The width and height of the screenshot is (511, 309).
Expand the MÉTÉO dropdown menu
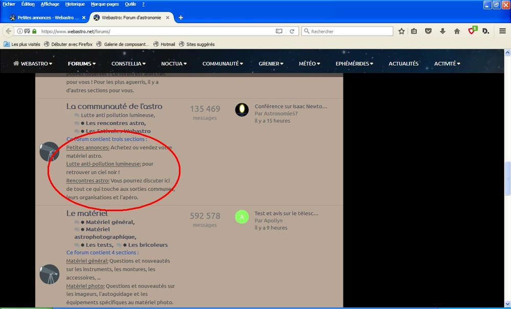tap(309, 63)
